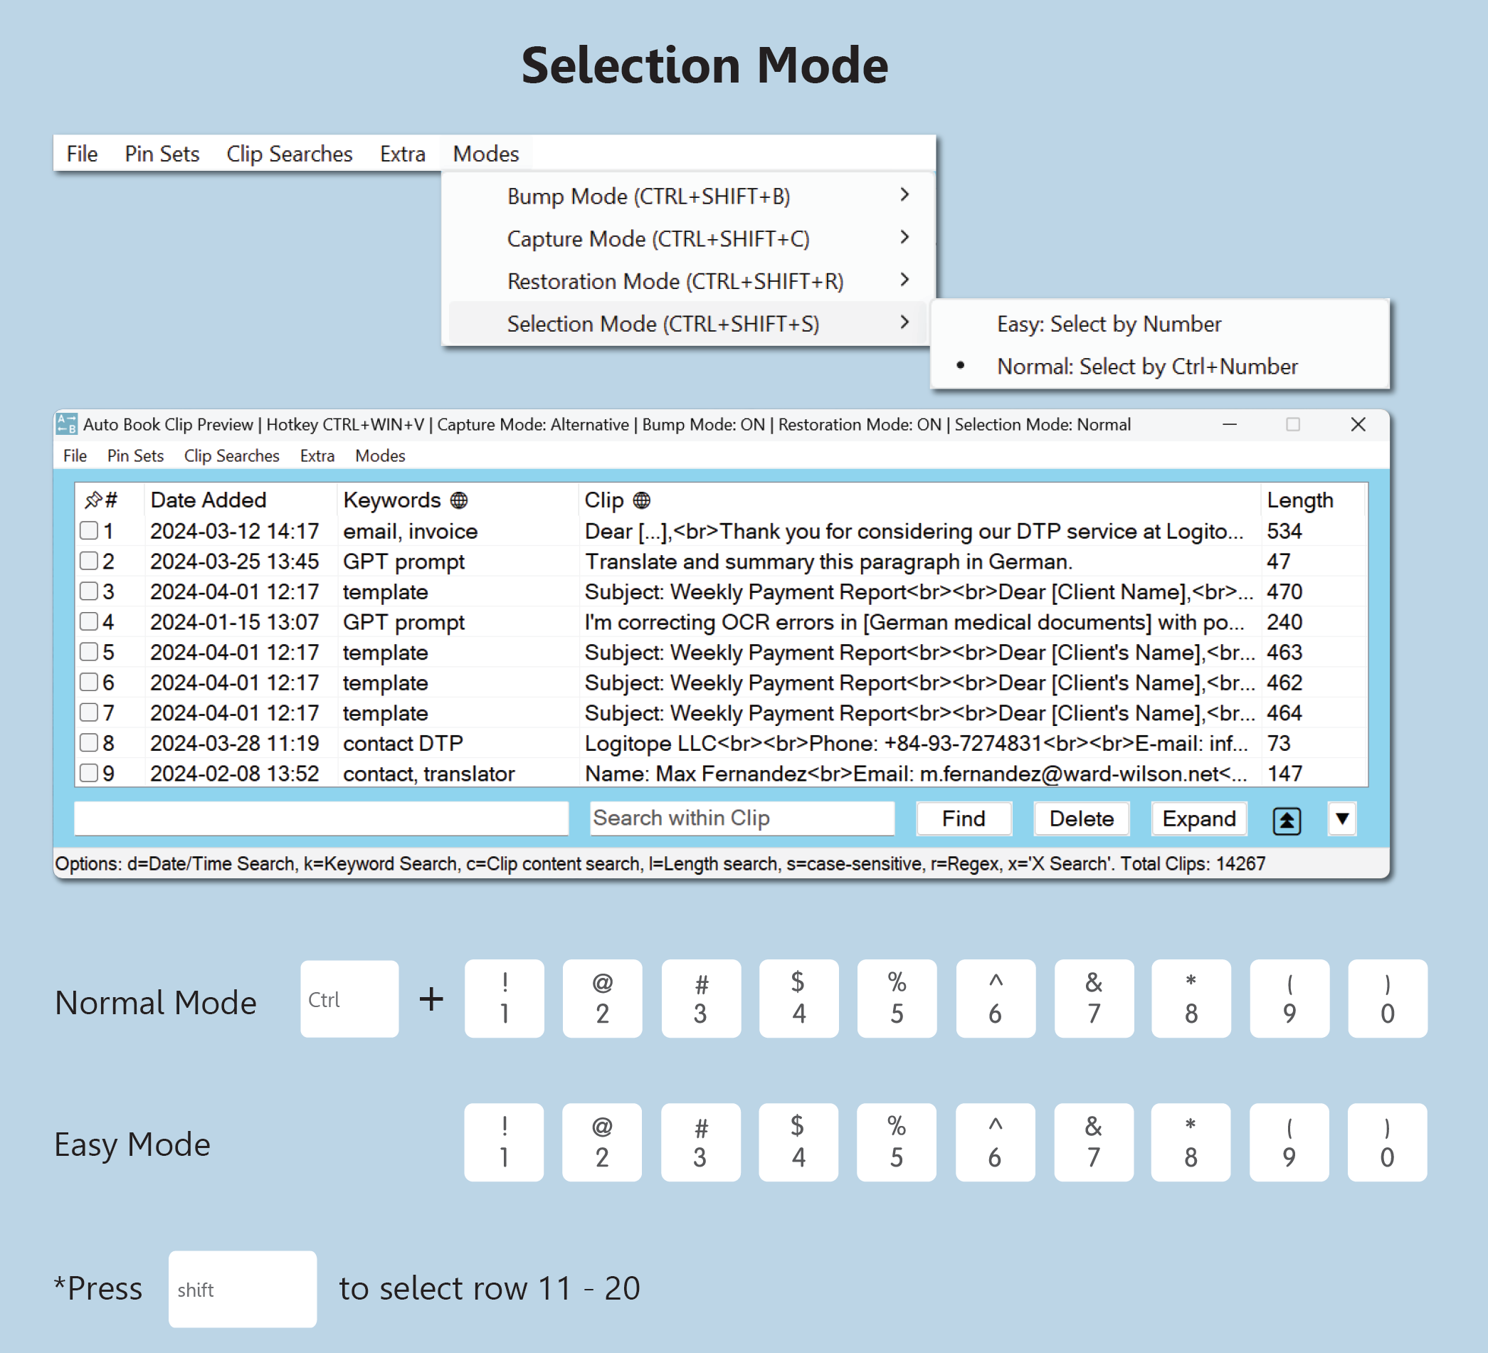This screenshot has height=1353, width=1488.
Task: Select Normal: Select by Ctrl+Number option
Action: coord(1146,367)
